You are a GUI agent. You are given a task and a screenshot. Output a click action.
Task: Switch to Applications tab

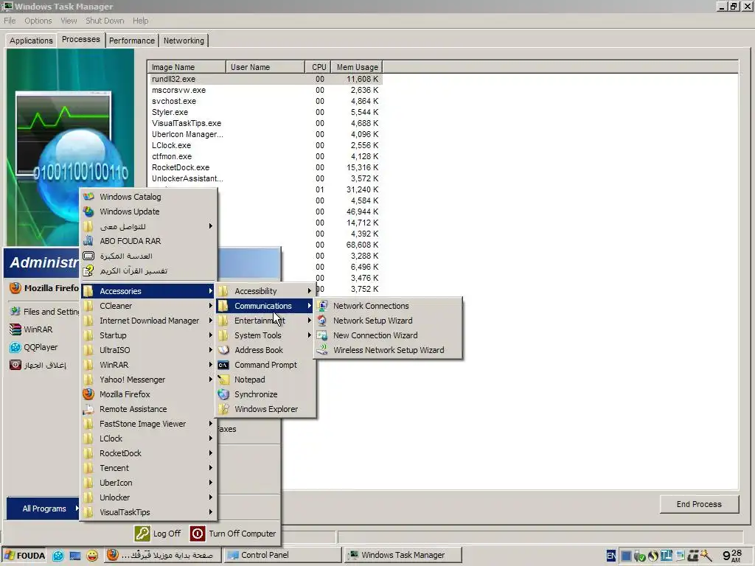coord(31,41)
